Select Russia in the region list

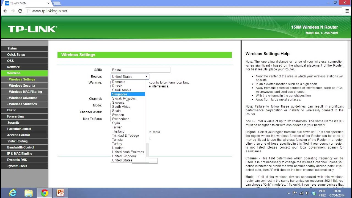pyautogui.click(x=128, y=86)
